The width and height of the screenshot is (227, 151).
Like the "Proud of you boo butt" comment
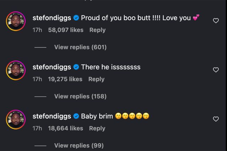(x=215, y=21)
